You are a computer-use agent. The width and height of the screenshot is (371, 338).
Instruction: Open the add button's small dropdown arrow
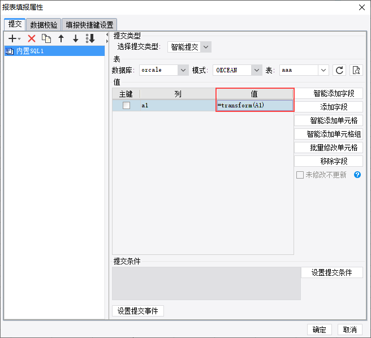click(x=19, y=38)
